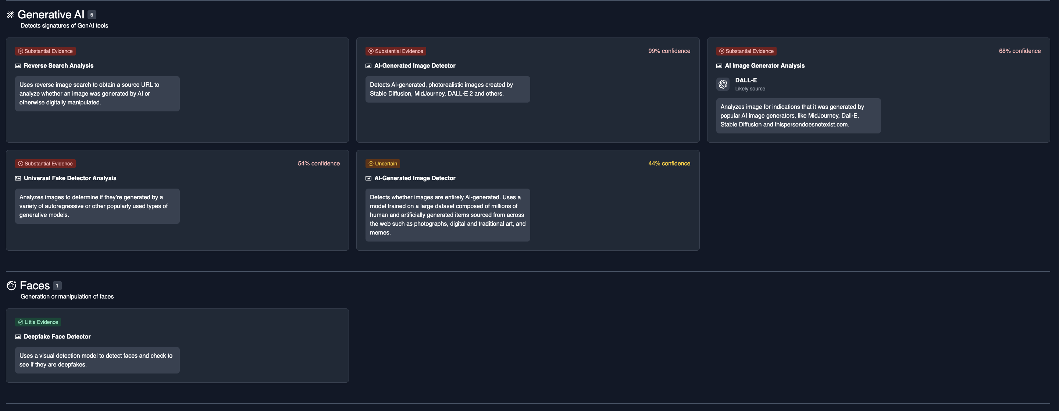Viewport: 1059px width, 411px height.
Task: Click the 68% confidence value
Action: (x=1020, y=51)
